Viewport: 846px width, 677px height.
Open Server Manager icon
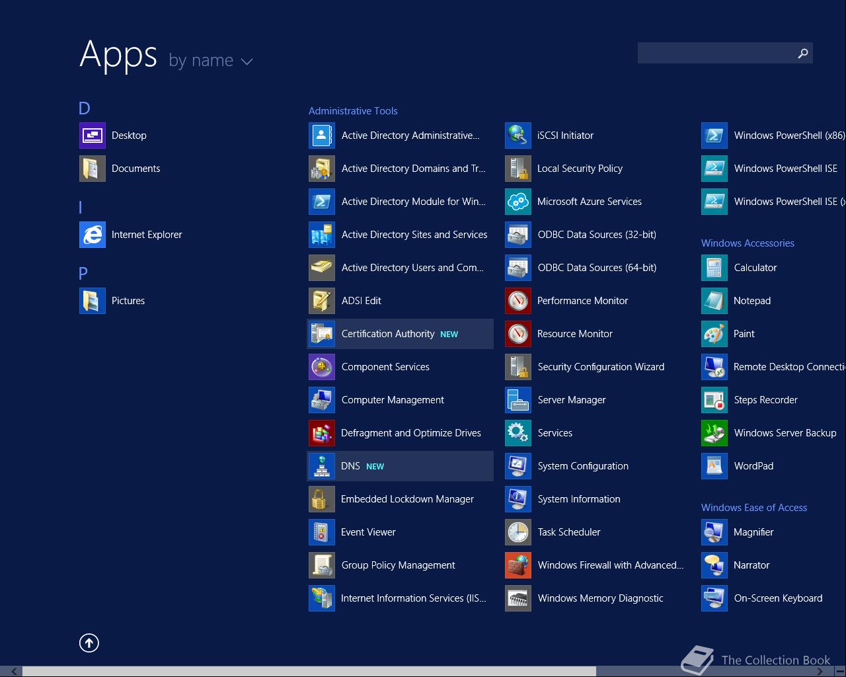click(x=518, y=400)
